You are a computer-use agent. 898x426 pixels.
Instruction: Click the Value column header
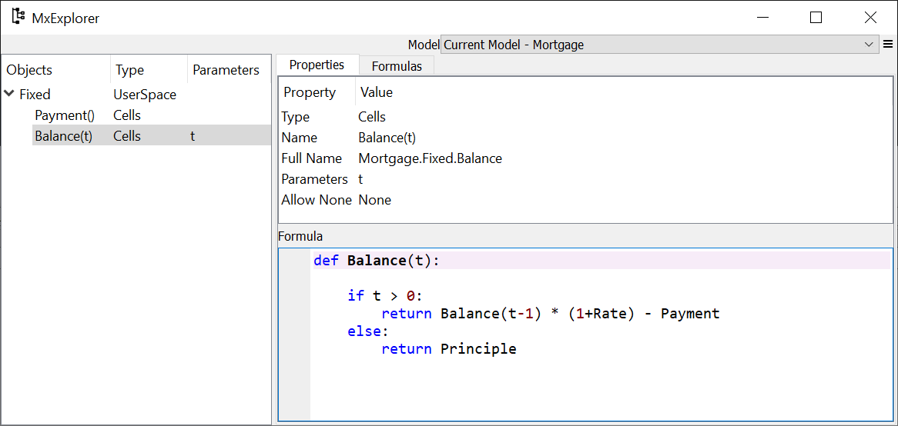pos(377,92)
